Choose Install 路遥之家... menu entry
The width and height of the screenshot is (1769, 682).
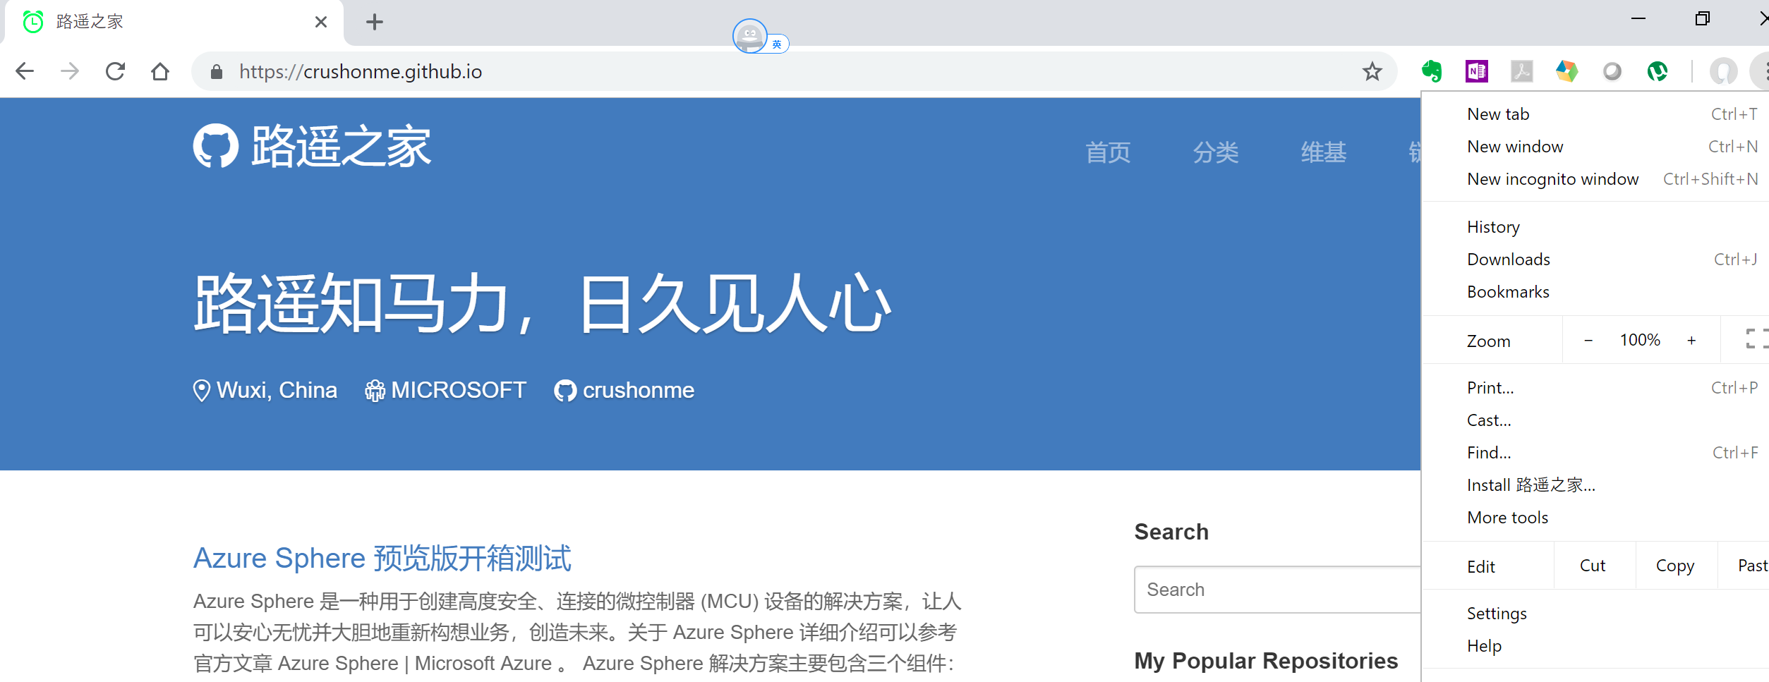[x=1595, y=485]
